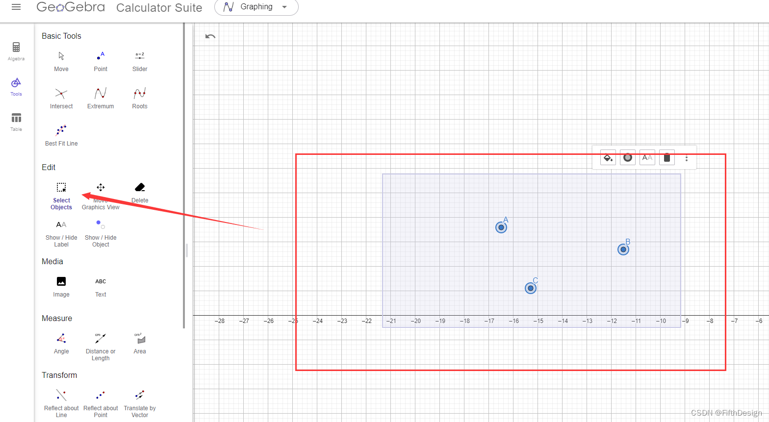This screenshot has width=769, height=422.
Task: Toggle label display with AA button
Action: coord(647,158)
